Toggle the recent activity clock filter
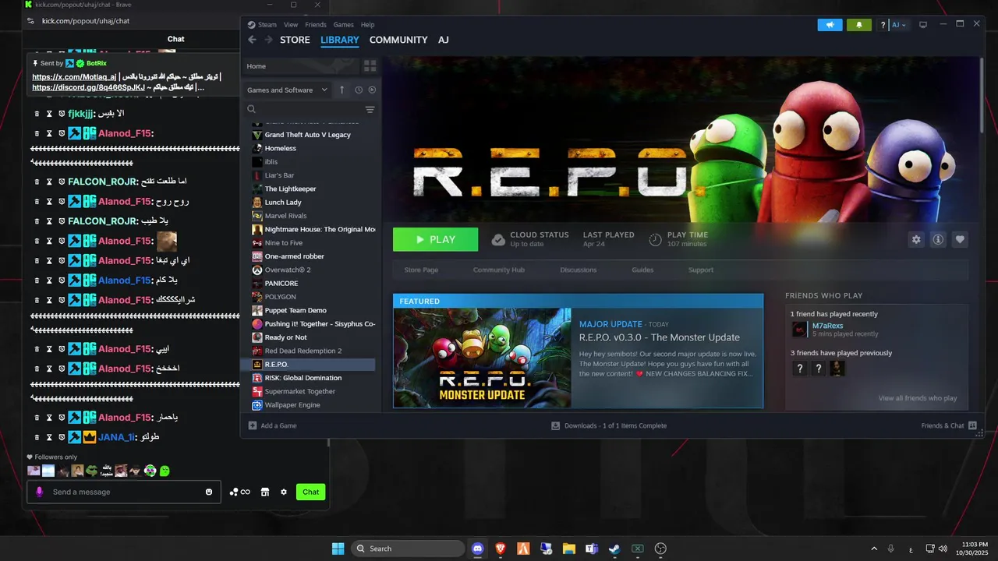The width and height of the screenshot is (998, 561). click(x=359, y=90)
